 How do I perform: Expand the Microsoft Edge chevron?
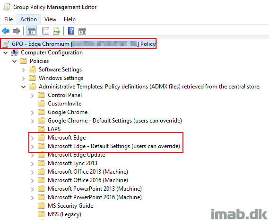(33, 138)
